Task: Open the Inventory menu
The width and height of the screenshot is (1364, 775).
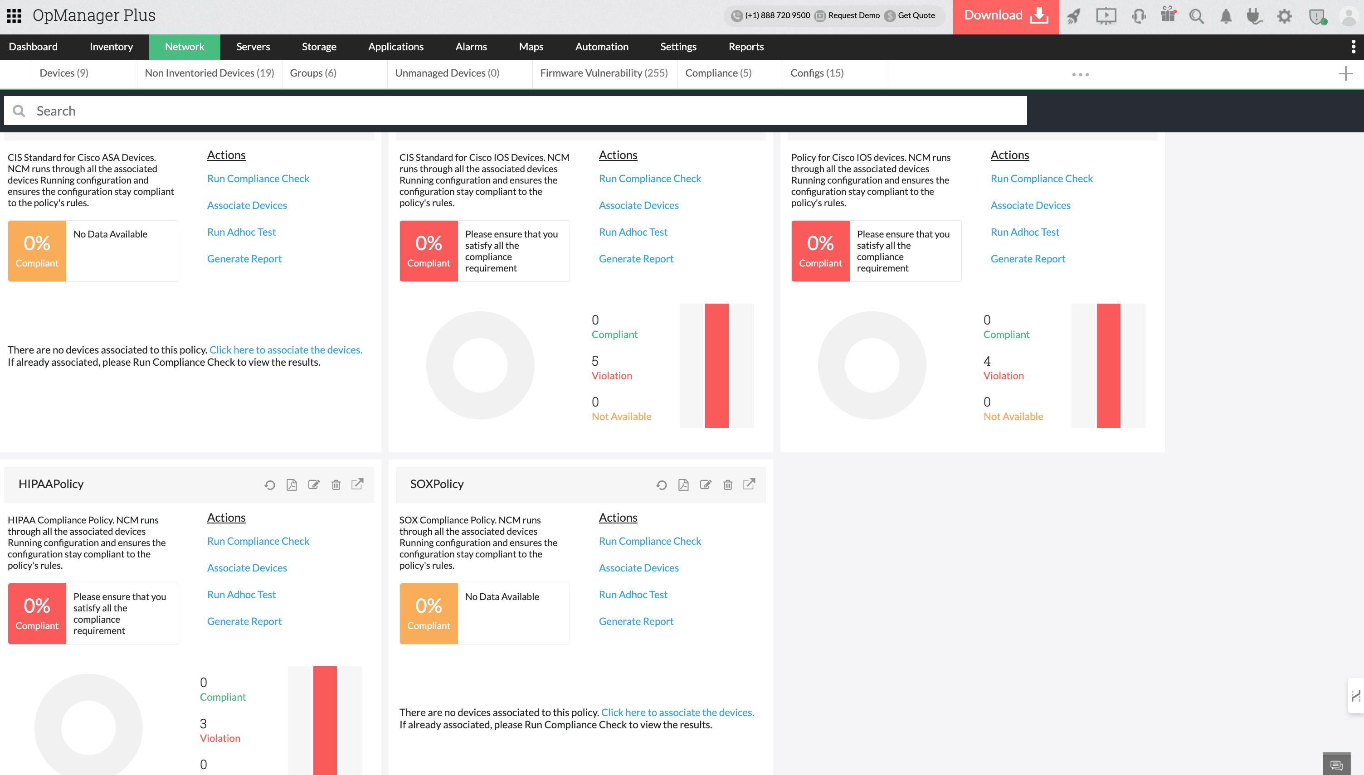Action: pos(111,47)
